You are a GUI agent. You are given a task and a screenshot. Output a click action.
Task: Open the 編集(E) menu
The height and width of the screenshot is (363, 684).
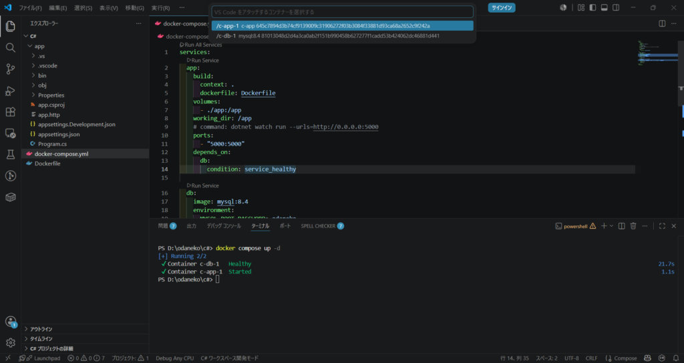tap(57, 8)
